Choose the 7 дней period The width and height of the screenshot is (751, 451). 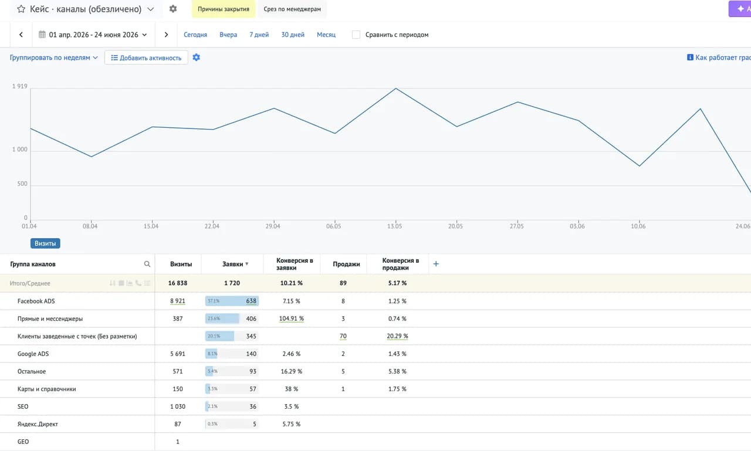259,35
